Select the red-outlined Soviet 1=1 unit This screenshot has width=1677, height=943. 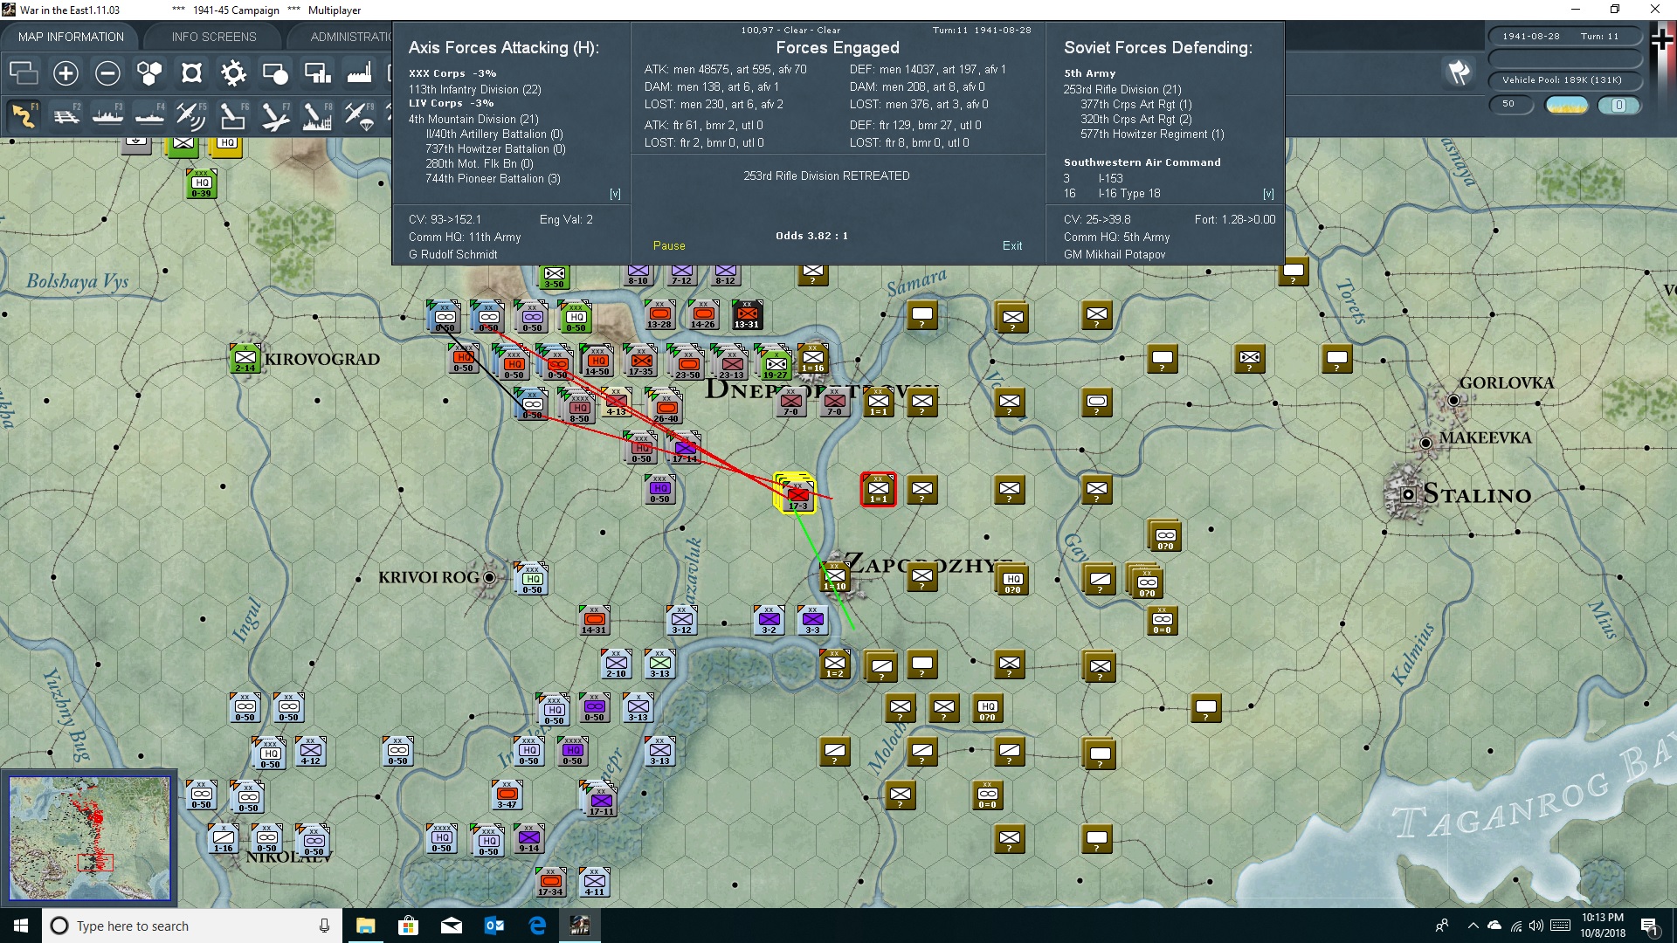pyautogui.click(x=879, y=489)
